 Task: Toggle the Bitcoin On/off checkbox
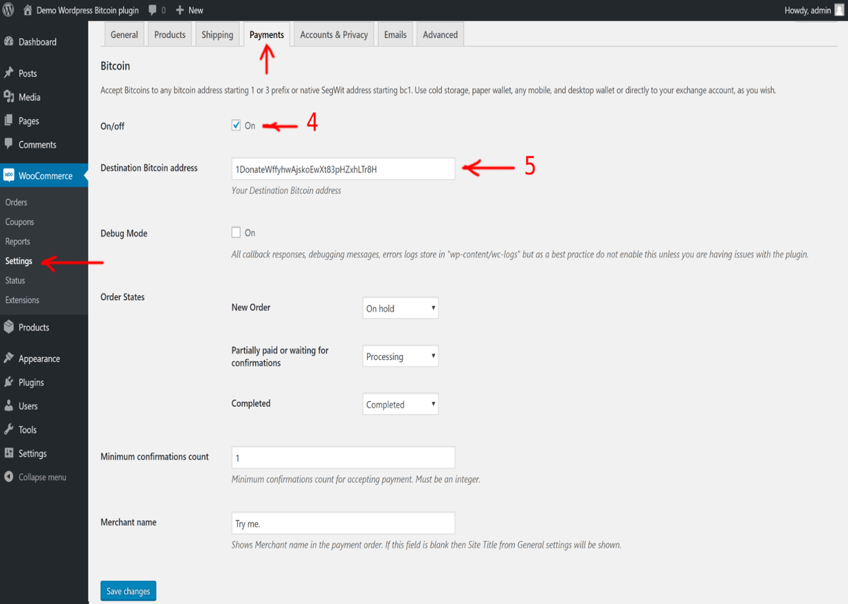click(236, 125)
